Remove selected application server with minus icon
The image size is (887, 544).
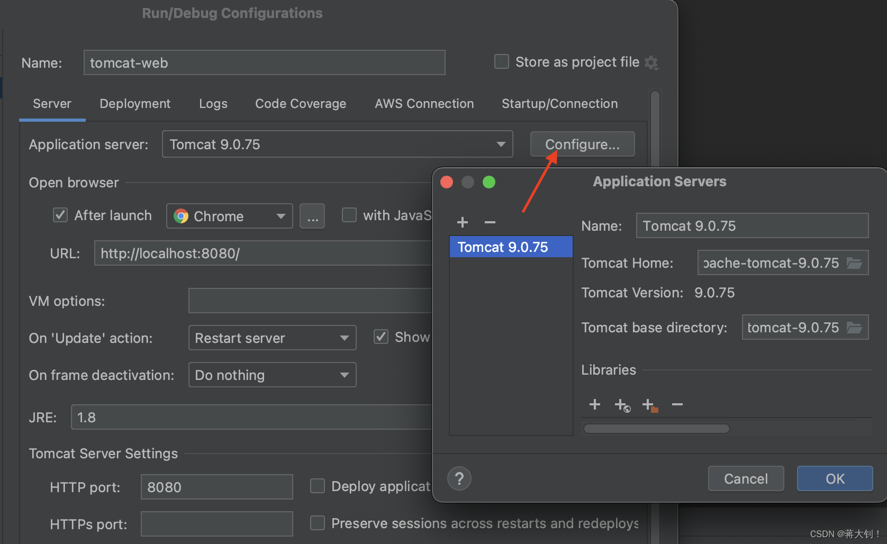click(x=490, y=222)
